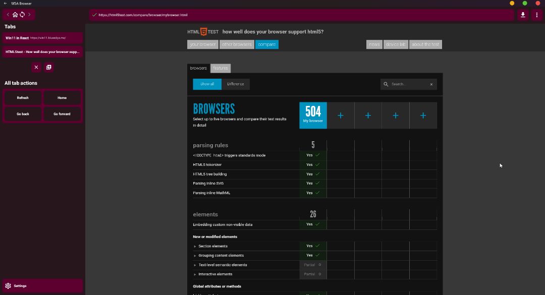Click the Go back button
Viewport: 545px width, 295px height.
point(23,114)
